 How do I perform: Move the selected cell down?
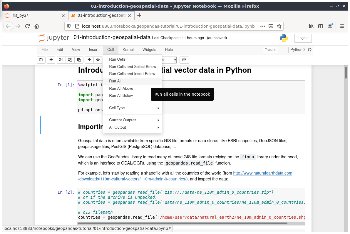tap(98, 60)
